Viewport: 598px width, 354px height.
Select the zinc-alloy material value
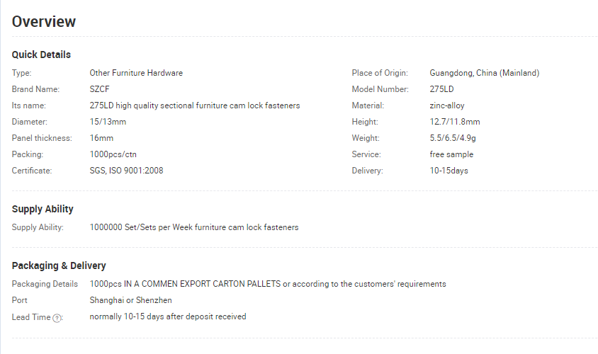(x=447, y=105)
